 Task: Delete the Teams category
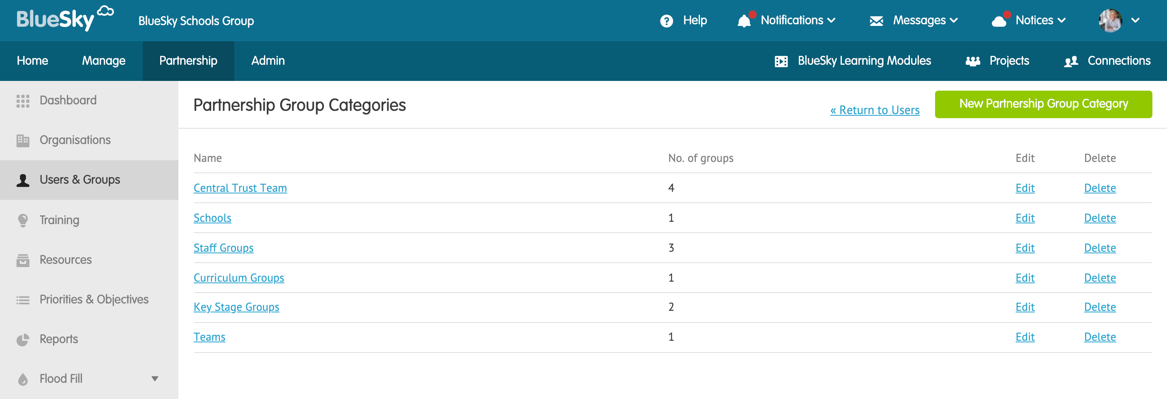(1100, 337)
